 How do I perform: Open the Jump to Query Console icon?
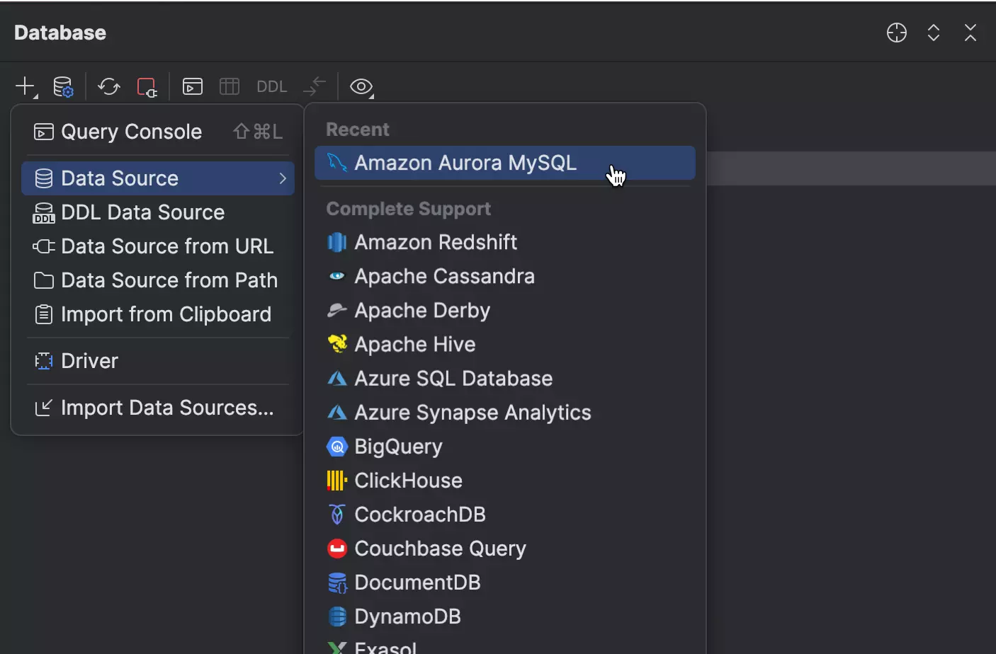click(193, 86)
